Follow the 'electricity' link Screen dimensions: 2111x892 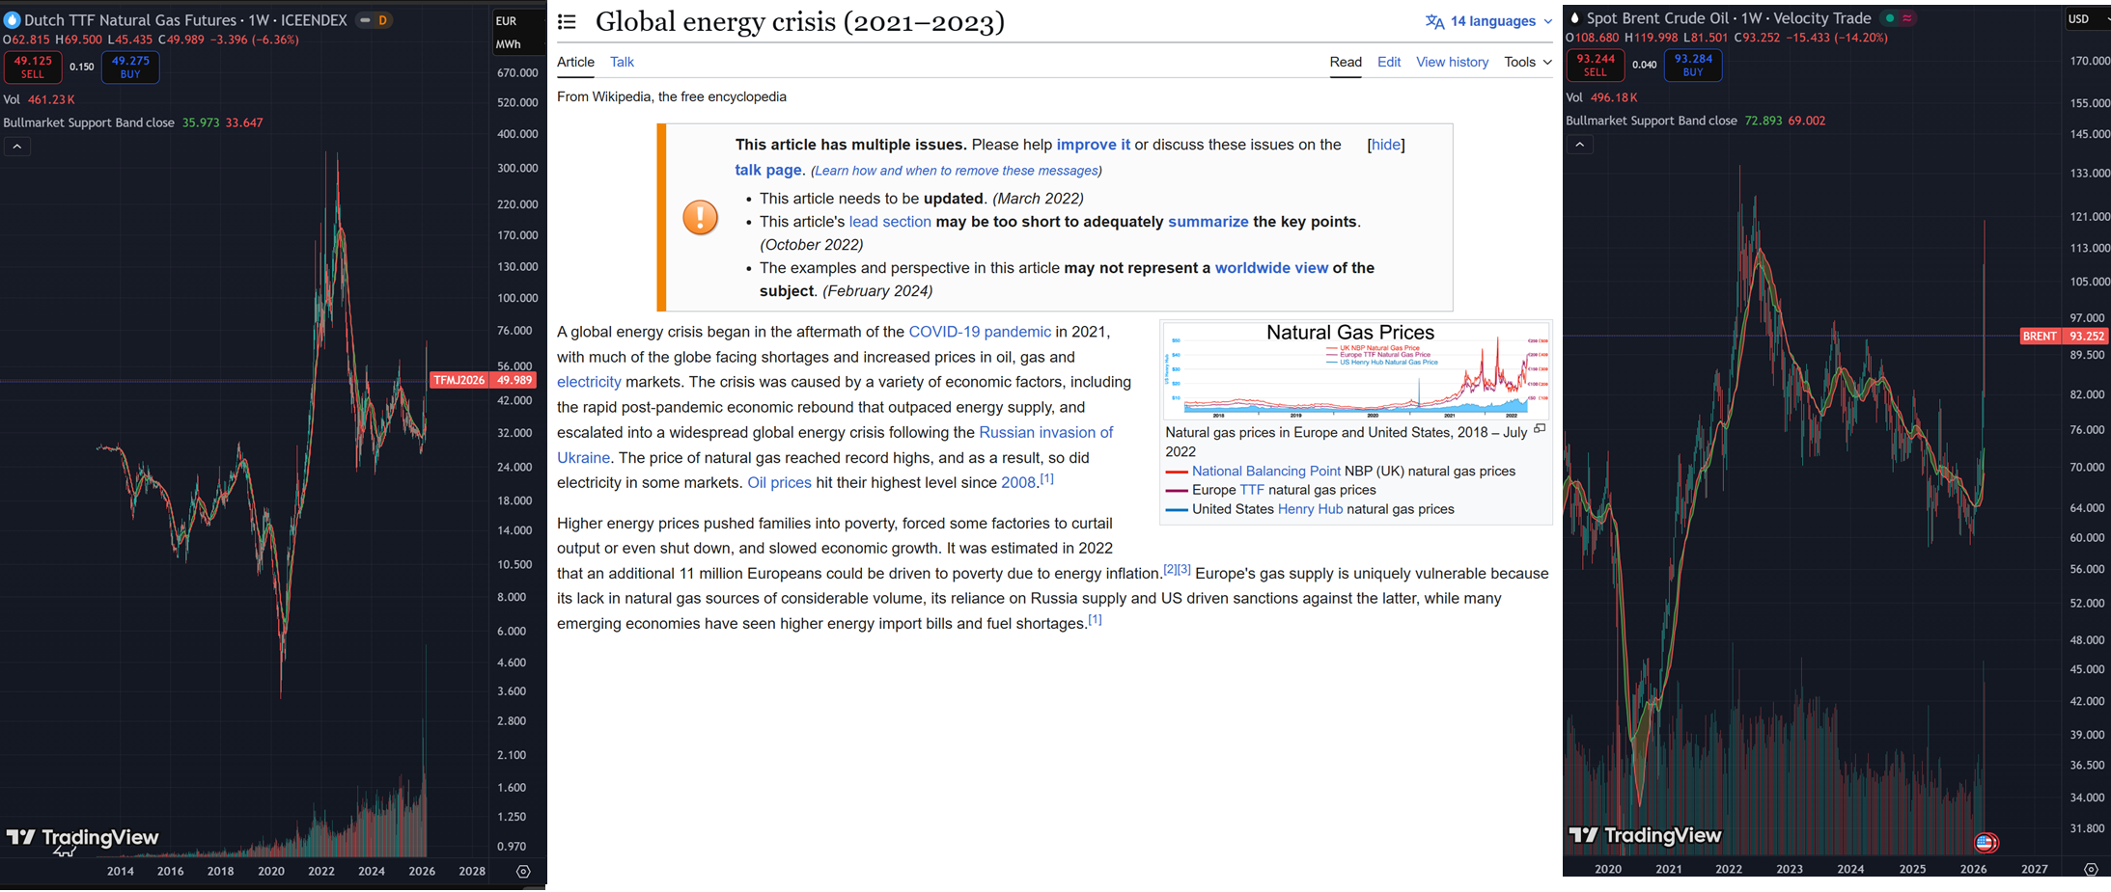[589, 382]
